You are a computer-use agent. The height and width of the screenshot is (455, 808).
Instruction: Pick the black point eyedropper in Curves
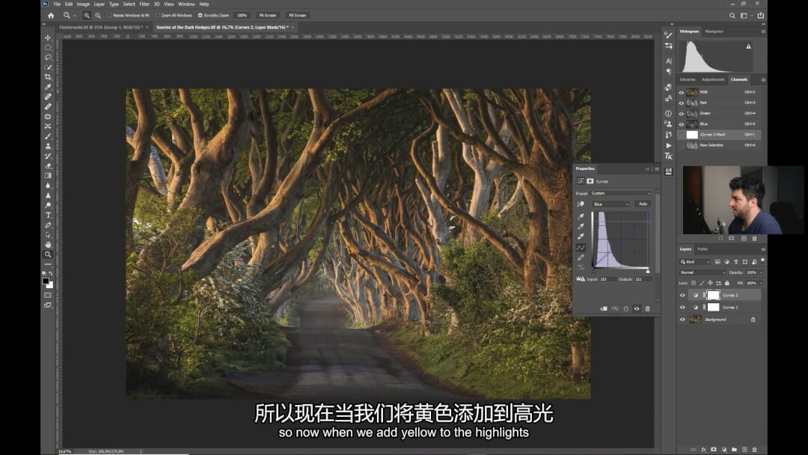pyautogui.click(x=581, y=216)
